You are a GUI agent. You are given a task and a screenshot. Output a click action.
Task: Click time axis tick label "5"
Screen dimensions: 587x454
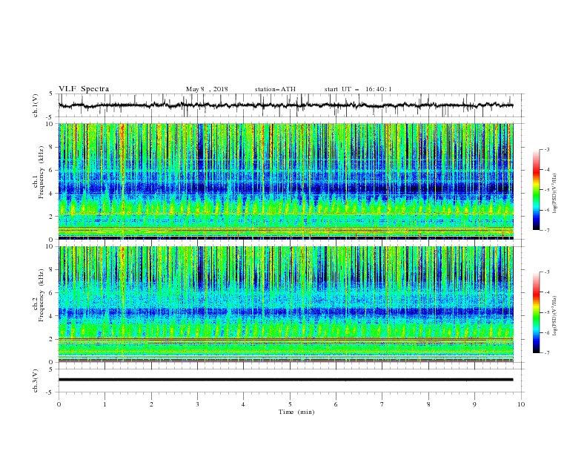(x=290, y=404)
